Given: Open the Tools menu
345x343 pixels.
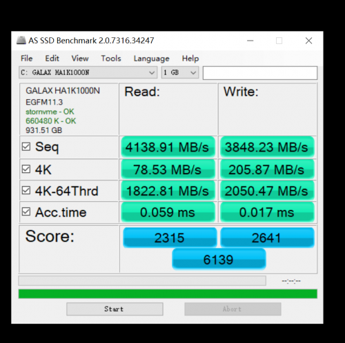Looking at the screenshot, I should click(111, 59).
